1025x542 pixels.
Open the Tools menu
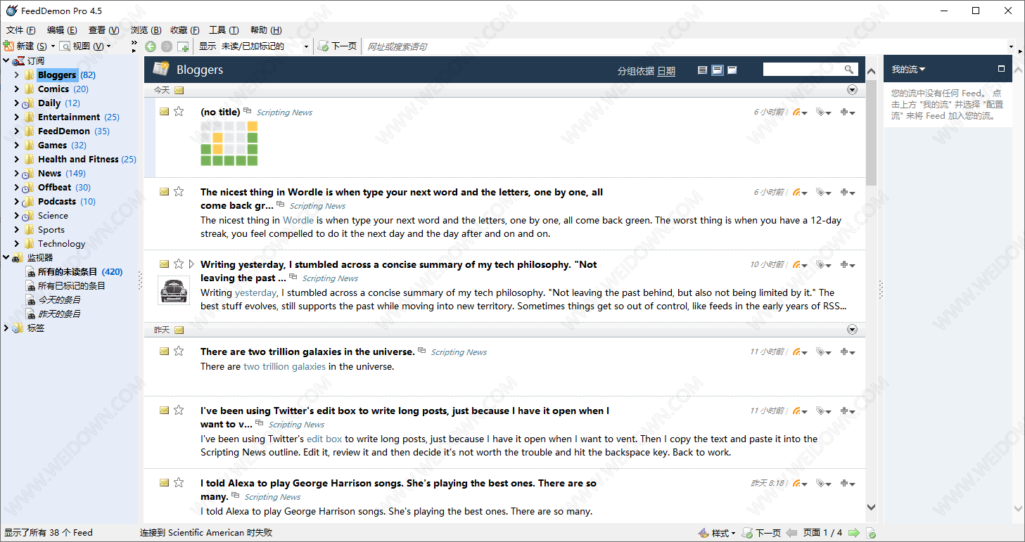pos(224,30)
